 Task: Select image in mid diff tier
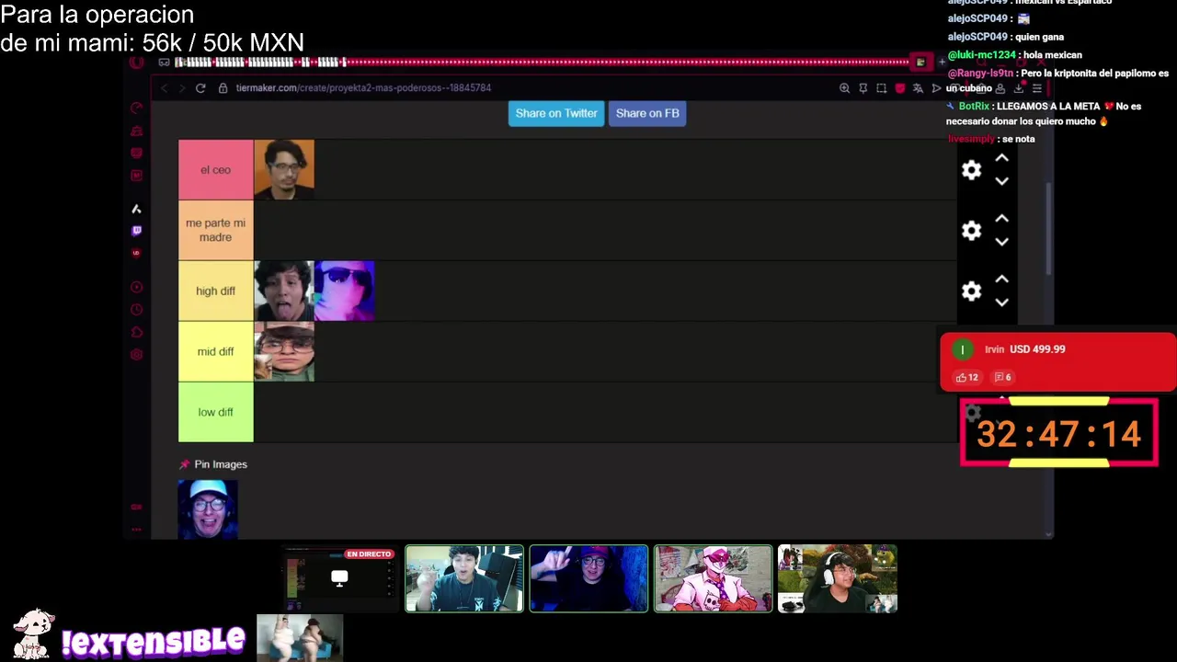(x=284, y=352)
